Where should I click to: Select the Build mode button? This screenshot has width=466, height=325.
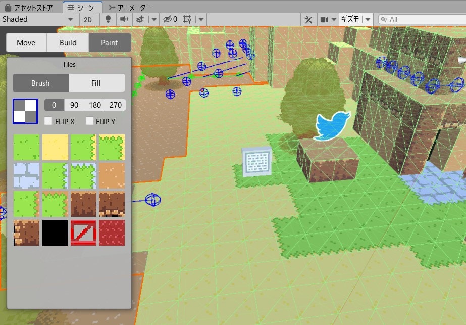68,42
